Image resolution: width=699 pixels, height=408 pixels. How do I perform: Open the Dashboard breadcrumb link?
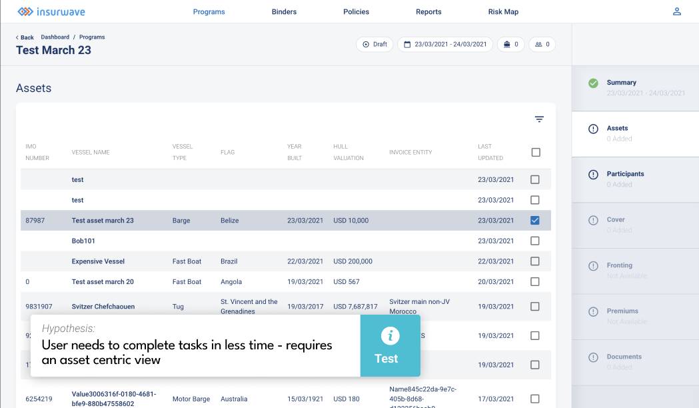(x=55, y=37)
